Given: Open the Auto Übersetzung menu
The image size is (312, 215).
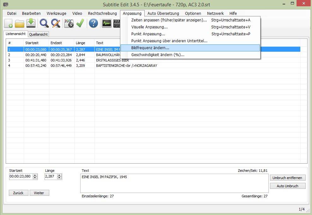Looking at the screenshot, I should click(163, 13).
